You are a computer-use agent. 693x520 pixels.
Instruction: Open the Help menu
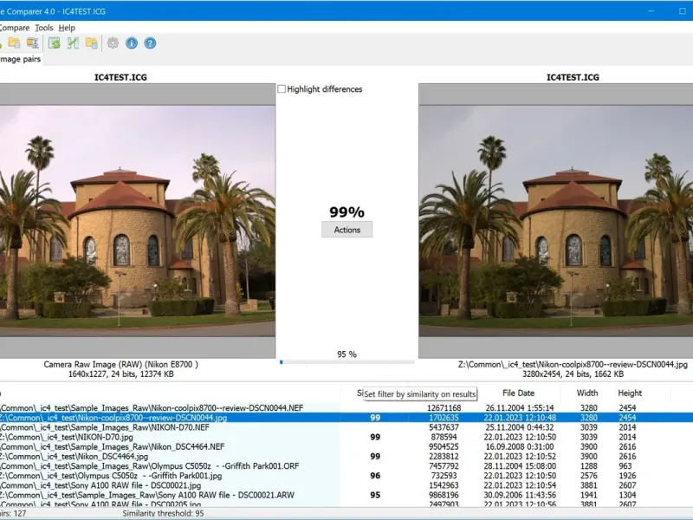[x=67, y=28]
